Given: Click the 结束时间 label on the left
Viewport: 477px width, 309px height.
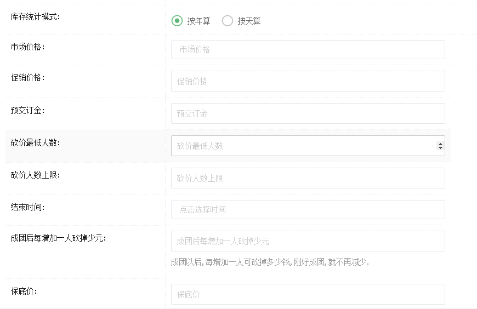Looking at the screenshot, I should pos(27,207).
